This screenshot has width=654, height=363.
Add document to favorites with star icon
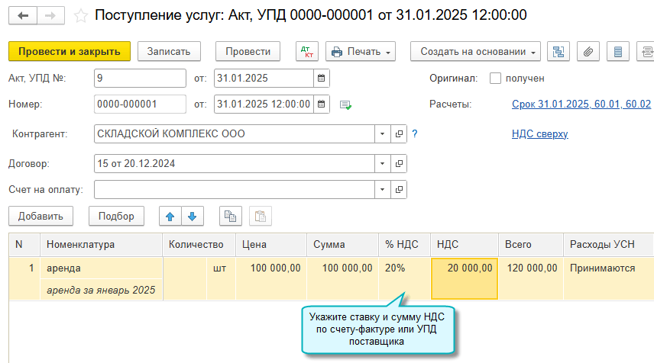80,16
